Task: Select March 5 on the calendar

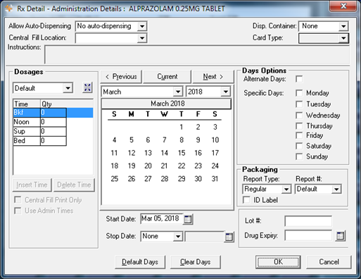Action: coord(132,140)
